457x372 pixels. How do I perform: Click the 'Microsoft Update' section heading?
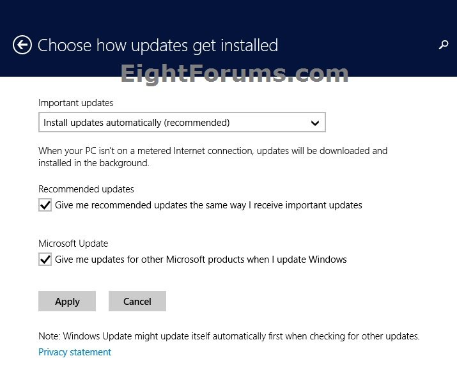[x=73, y=244]
